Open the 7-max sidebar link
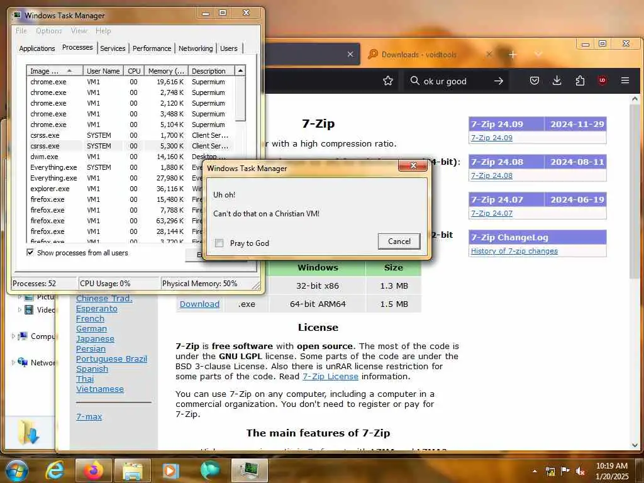 (89, 416)
